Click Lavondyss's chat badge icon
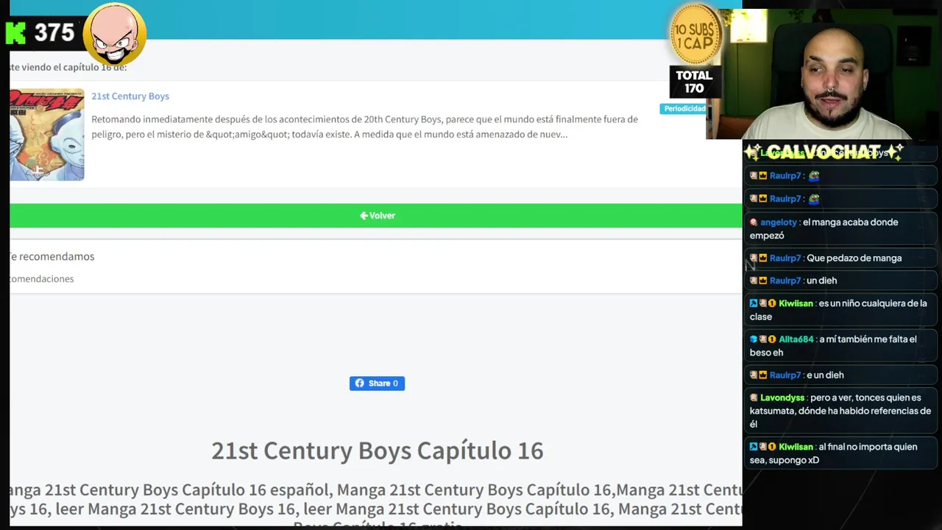The width and height of the screenshot is (942, 530). (x=754, y=397)
